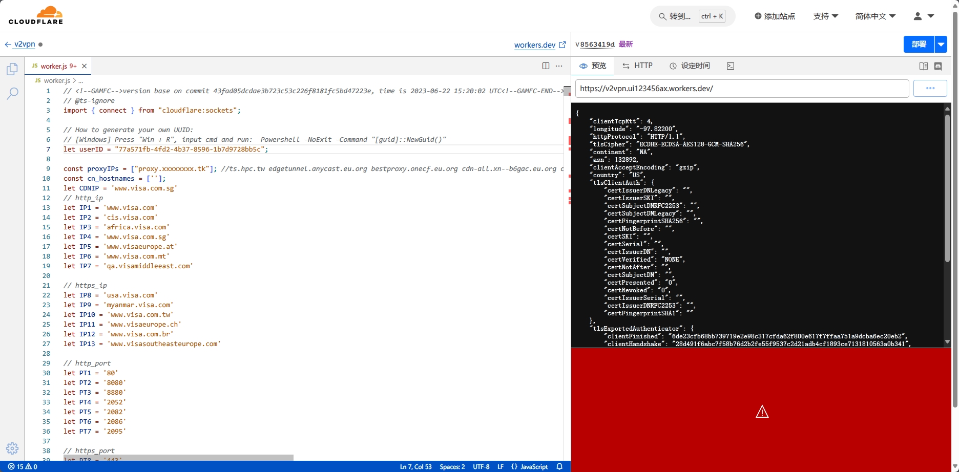The height and width of the screenshot is (472, 959).
Task: Click the split editor icon
Action: (x=546, y=66)
